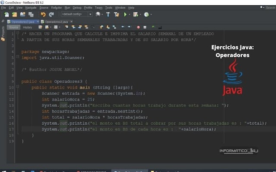The image size is (276, 172).
Task: Click the editor Forward navigation icon
Action: pyautogui.click(x=56, y=27)
